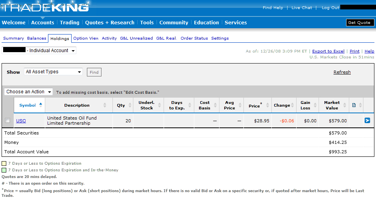Click the blue arrow icon in USO row
Screen dimensions: 376x198
(x=367, y=120)
